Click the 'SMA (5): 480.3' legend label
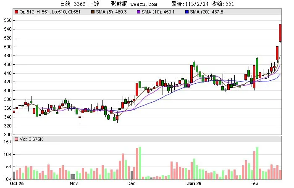 [111, 12]
